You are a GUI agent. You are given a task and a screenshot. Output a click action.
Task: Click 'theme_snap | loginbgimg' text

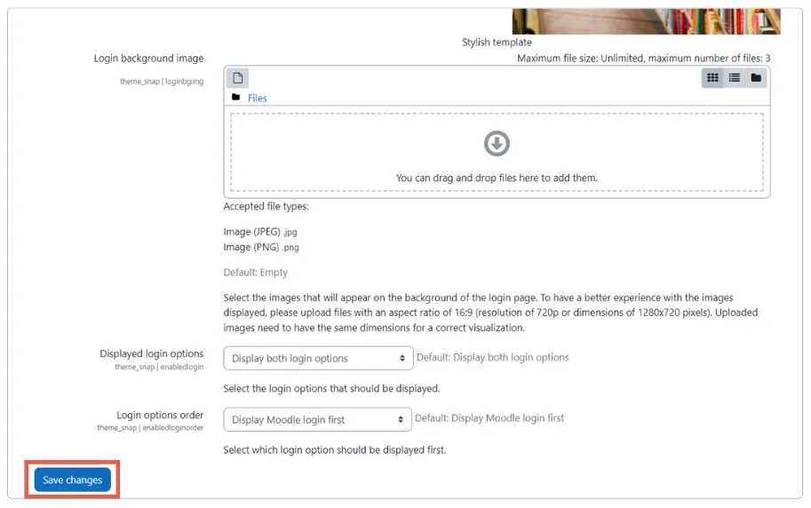point(162,81)
